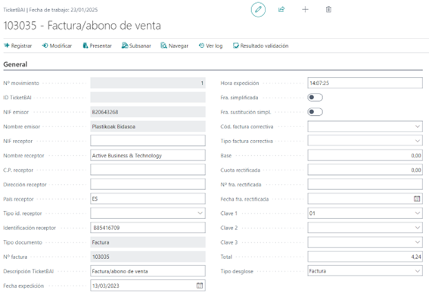Click the share icon at top
This screenshot has height=296, width=429.
coord(281,10)
